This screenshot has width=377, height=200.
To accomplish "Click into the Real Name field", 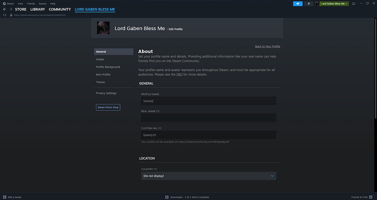I will pyautogui.click(x=209, y=118).
